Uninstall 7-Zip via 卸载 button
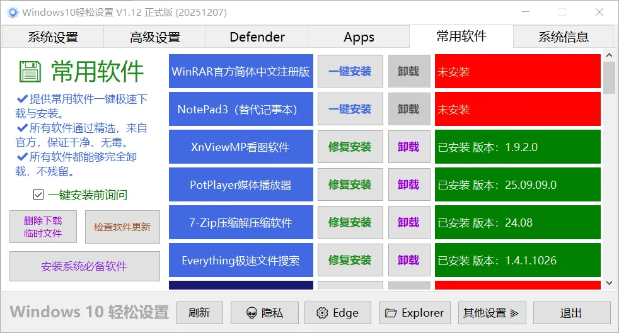 coord(409,223)
